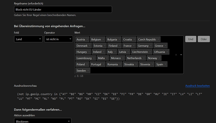Click the Norway tag label
The height and width of the screenshot is (123, 216).
coord(152,58)
